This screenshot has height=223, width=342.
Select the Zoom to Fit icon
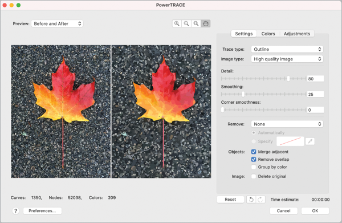tap(196, 23)
